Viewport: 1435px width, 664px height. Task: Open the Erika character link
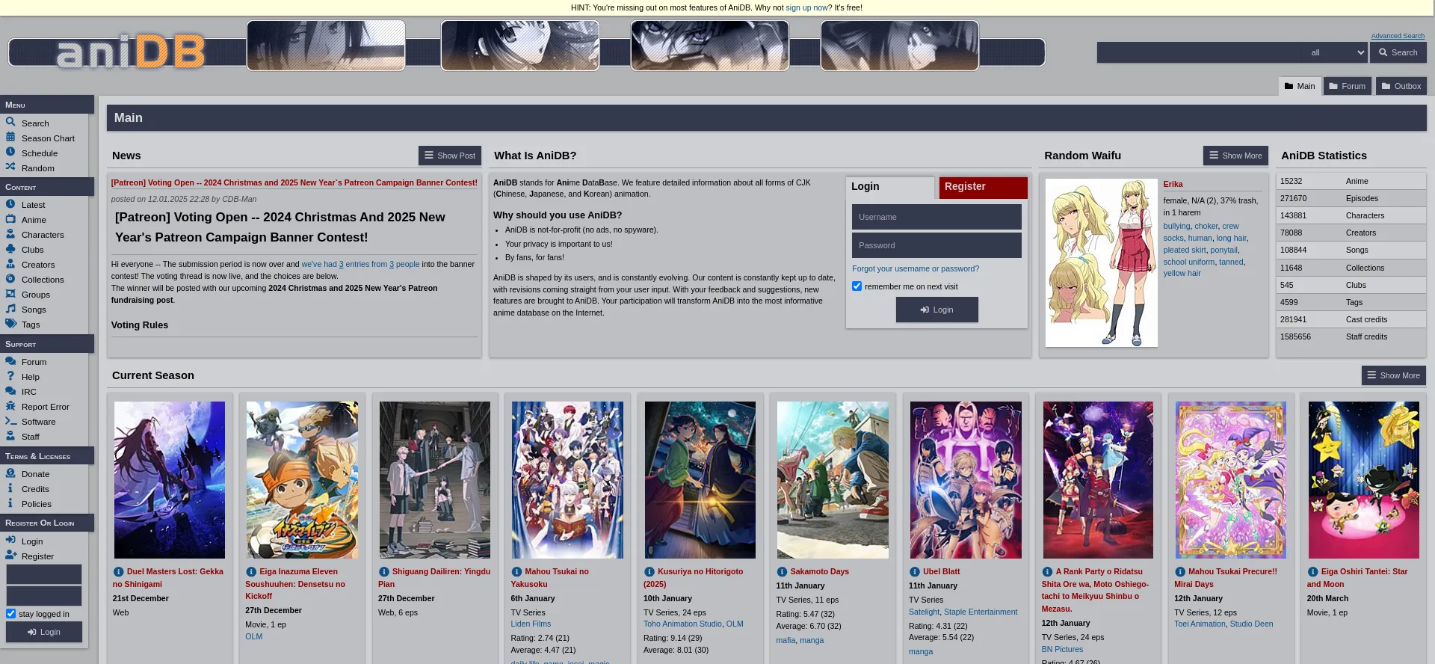click(x=1173, y=184)
